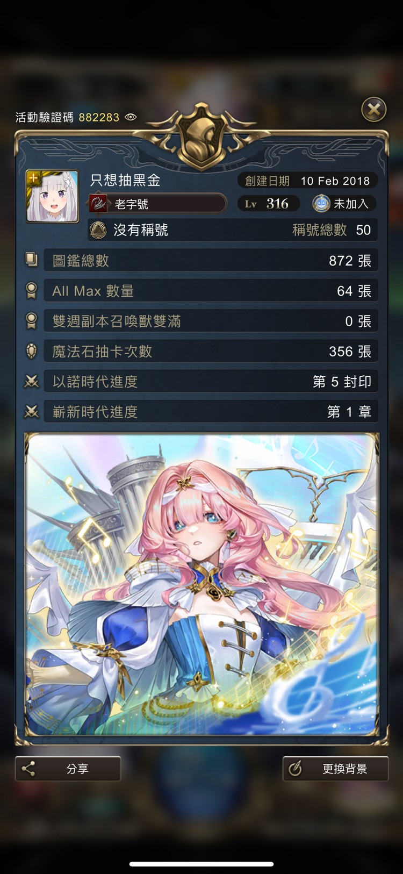Tap the trophy icon beside 雙週副本召喚獸雙滿
This screenshot has height=874, width=403.
pyautogui.click(x=32, y=321)
